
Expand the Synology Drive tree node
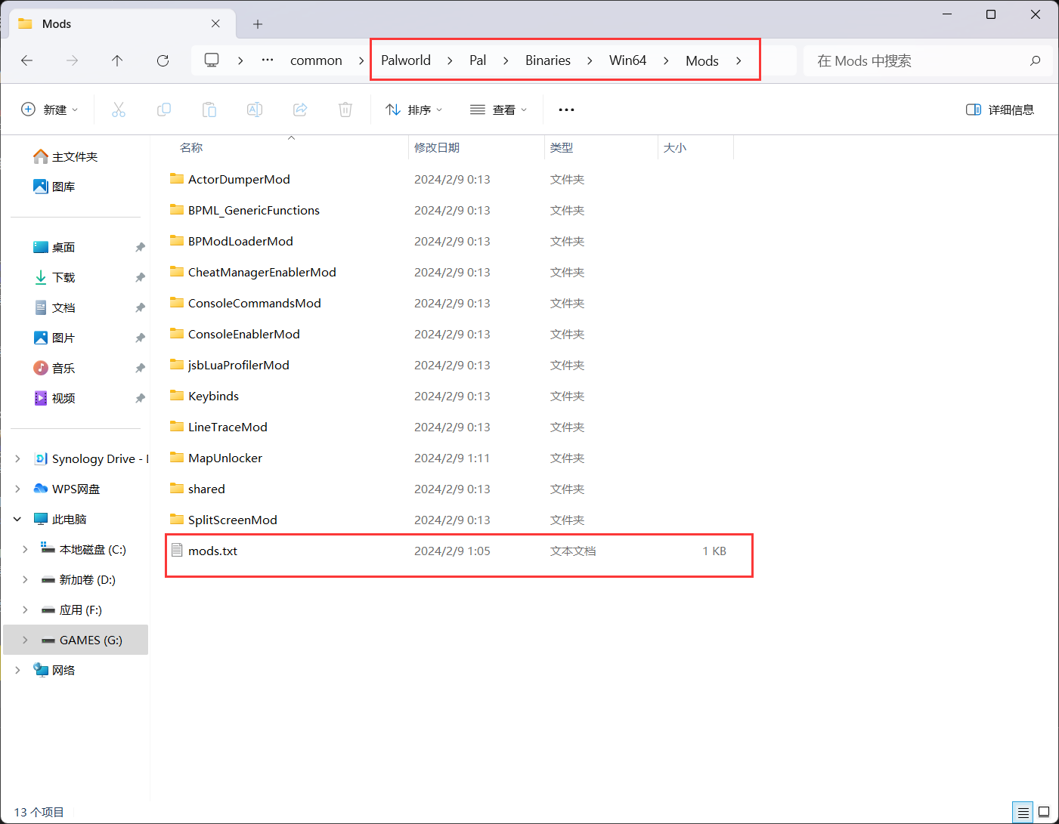[17, 458]
